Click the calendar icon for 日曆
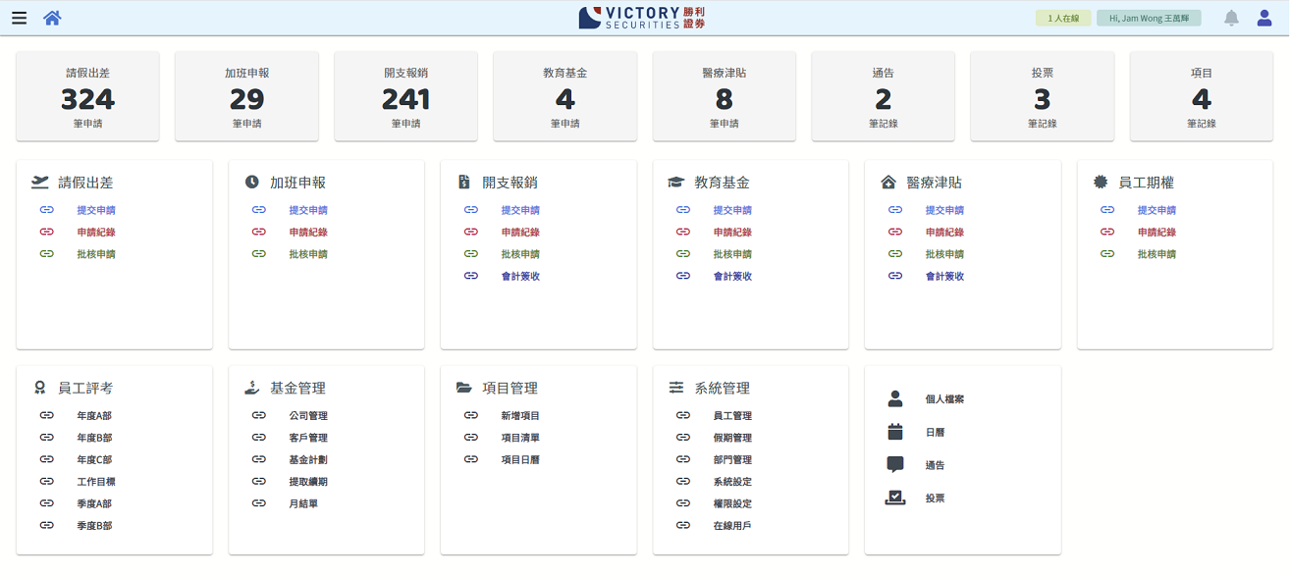Screen dimensions: 1290x578 click(x=894, y=432)
